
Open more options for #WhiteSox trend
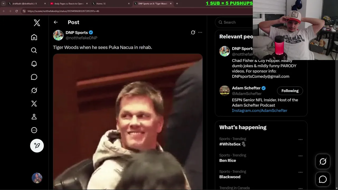pyautogui.click(x=301, y=140)
